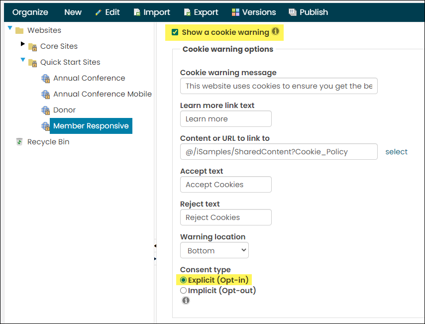
Task: Open the Recycle Bin item
Action: (48, 142)
